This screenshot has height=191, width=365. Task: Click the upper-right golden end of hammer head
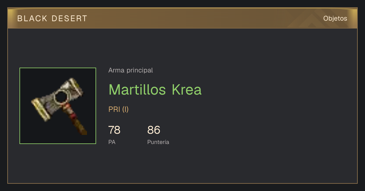pos(76,85)
